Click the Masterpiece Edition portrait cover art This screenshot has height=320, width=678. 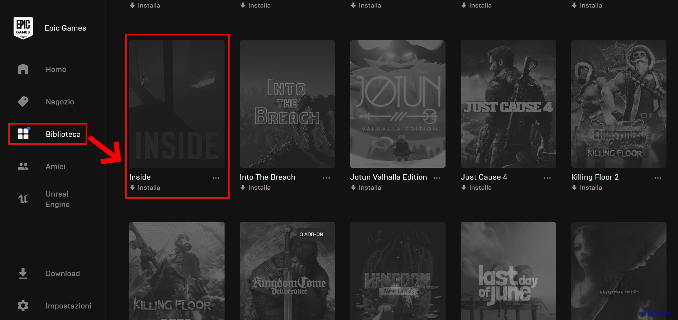619,271
